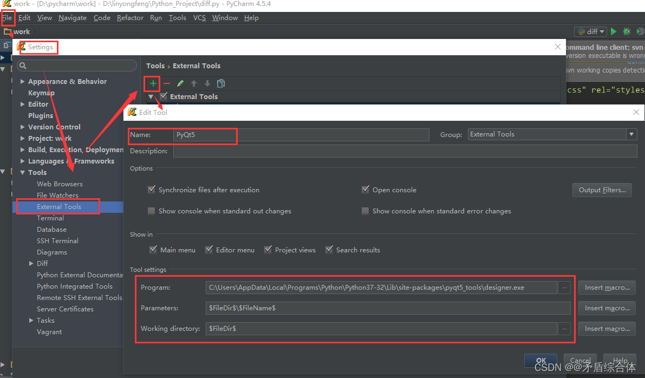
Task: Select Vagrant under Tools
Action: [49, 331]
